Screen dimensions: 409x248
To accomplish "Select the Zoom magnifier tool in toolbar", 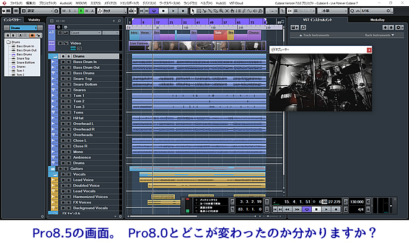I will pyautogui.click(x=221, y=11).
